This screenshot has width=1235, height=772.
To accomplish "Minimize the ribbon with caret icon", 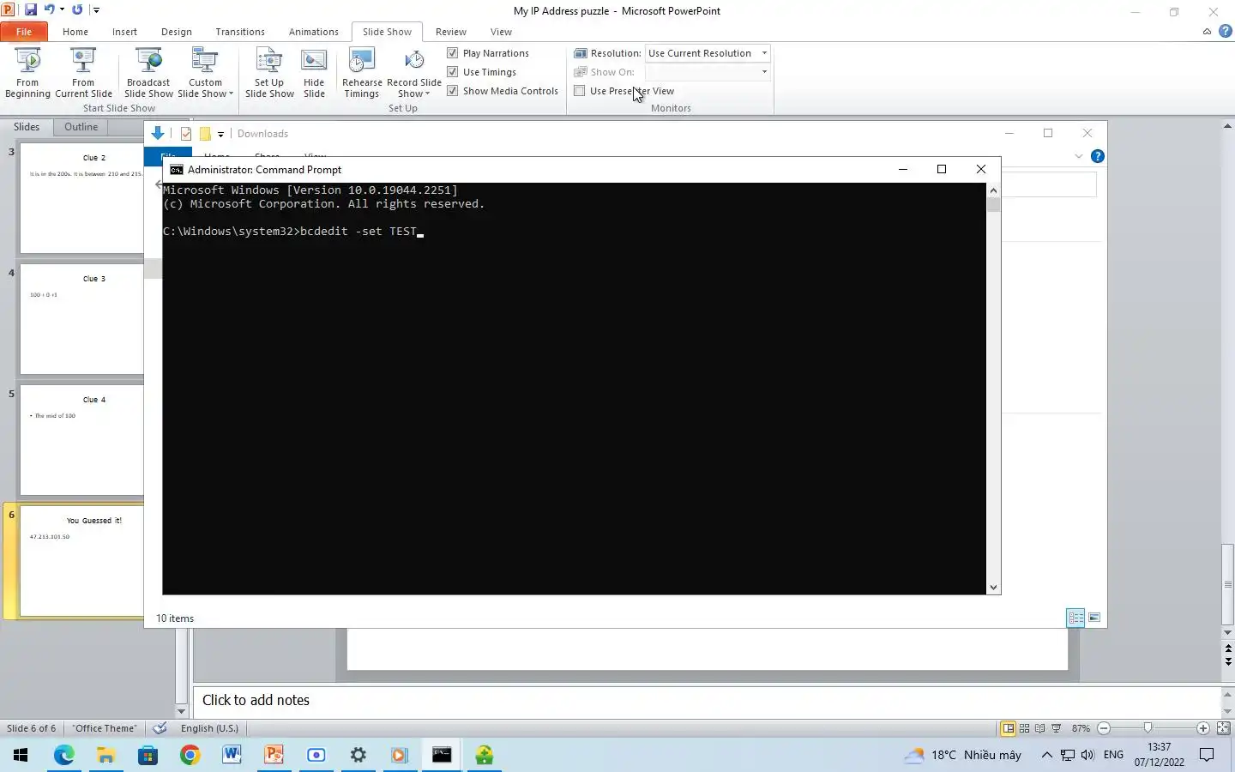I will click(x=1207, y=32).
